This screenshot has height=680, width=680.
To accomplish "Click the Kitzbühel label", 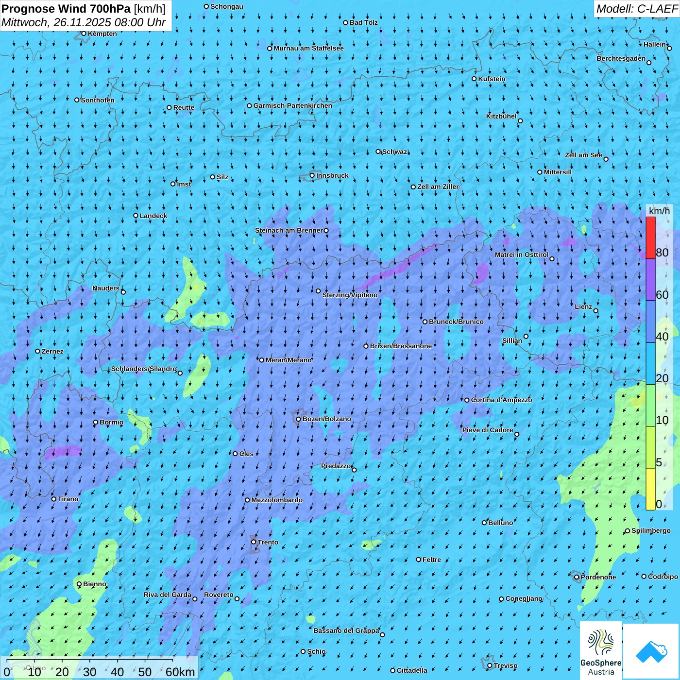I will pos(501,116).
